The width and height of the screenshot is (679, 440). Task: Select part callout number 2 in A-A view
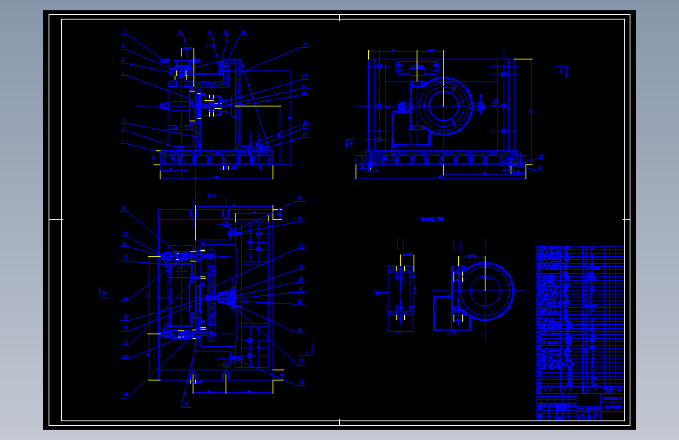pyautogui.click(x=123, y=128)
